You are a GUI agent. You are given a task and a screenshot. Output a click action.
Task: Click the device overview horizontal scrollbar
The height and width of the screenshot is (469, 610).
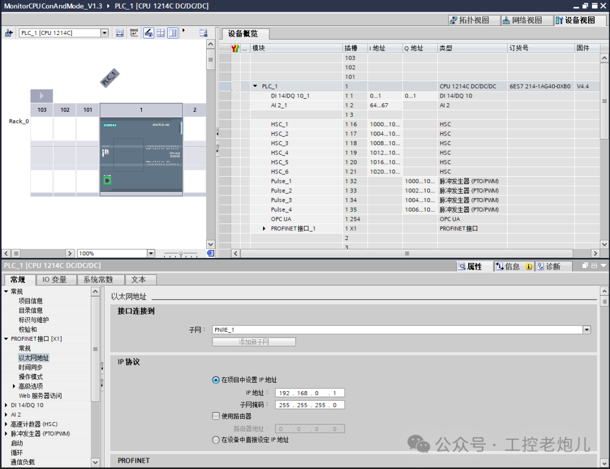point(407,253)
